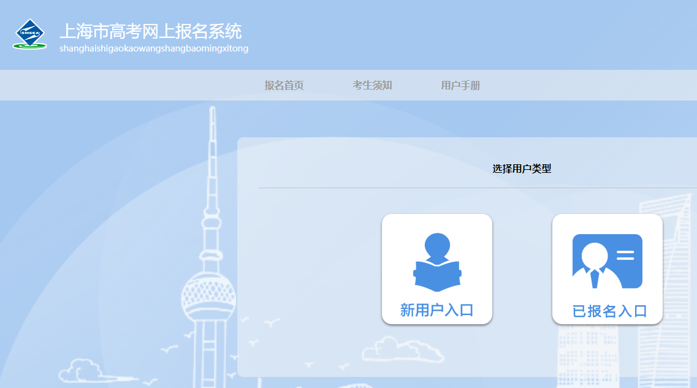This screenshot has width=697, height=388.
Task: Click the necktie on the registered user figure
Action: click(594, 278)
